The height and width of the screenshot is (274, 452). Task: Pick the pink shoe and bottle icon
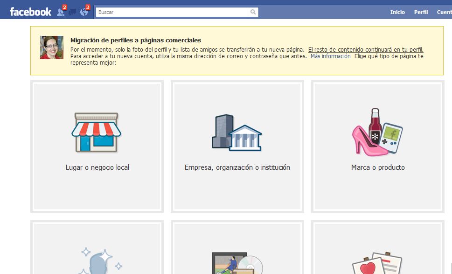pos(376,132)
